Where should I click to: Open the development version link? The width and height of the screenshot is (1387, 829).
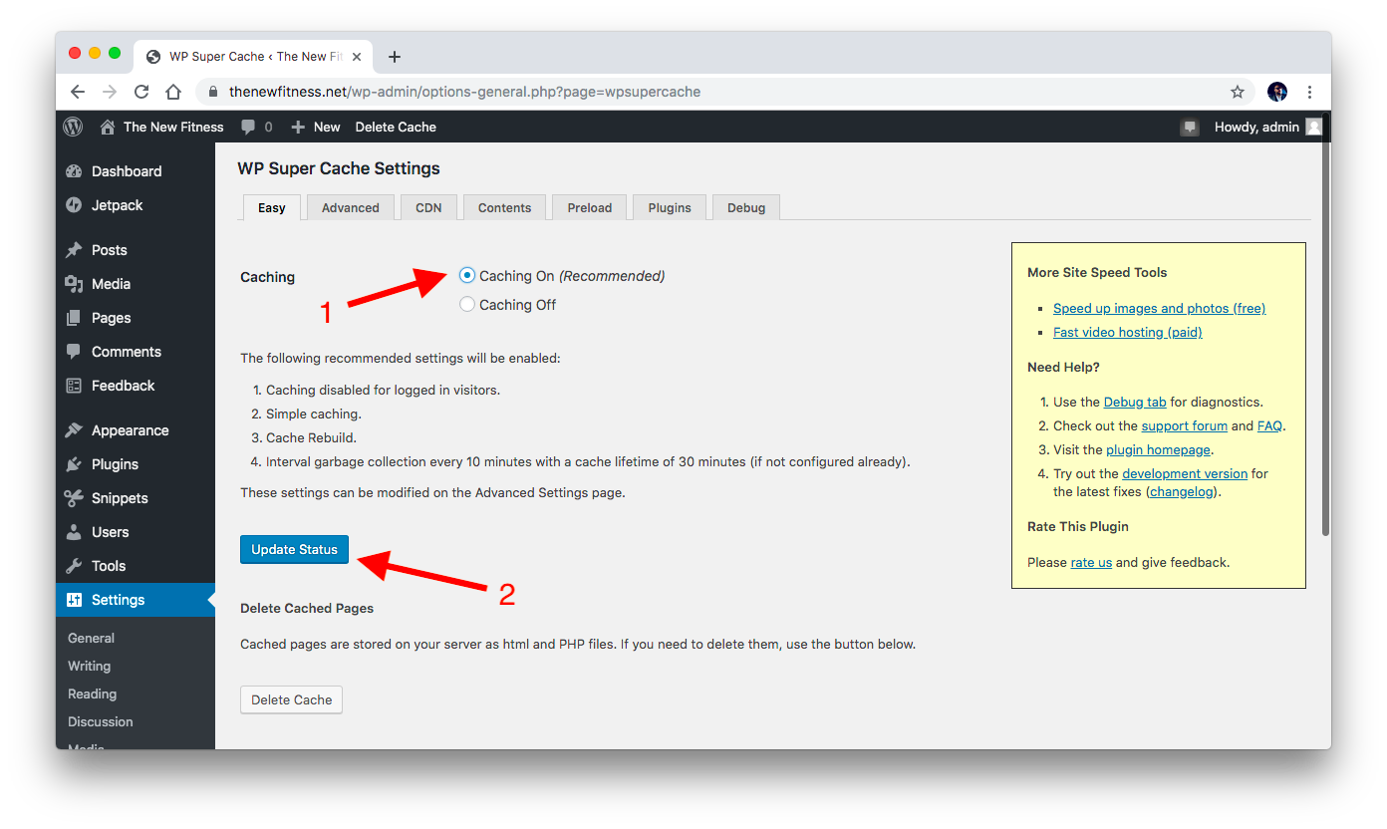click(1185, 473)
